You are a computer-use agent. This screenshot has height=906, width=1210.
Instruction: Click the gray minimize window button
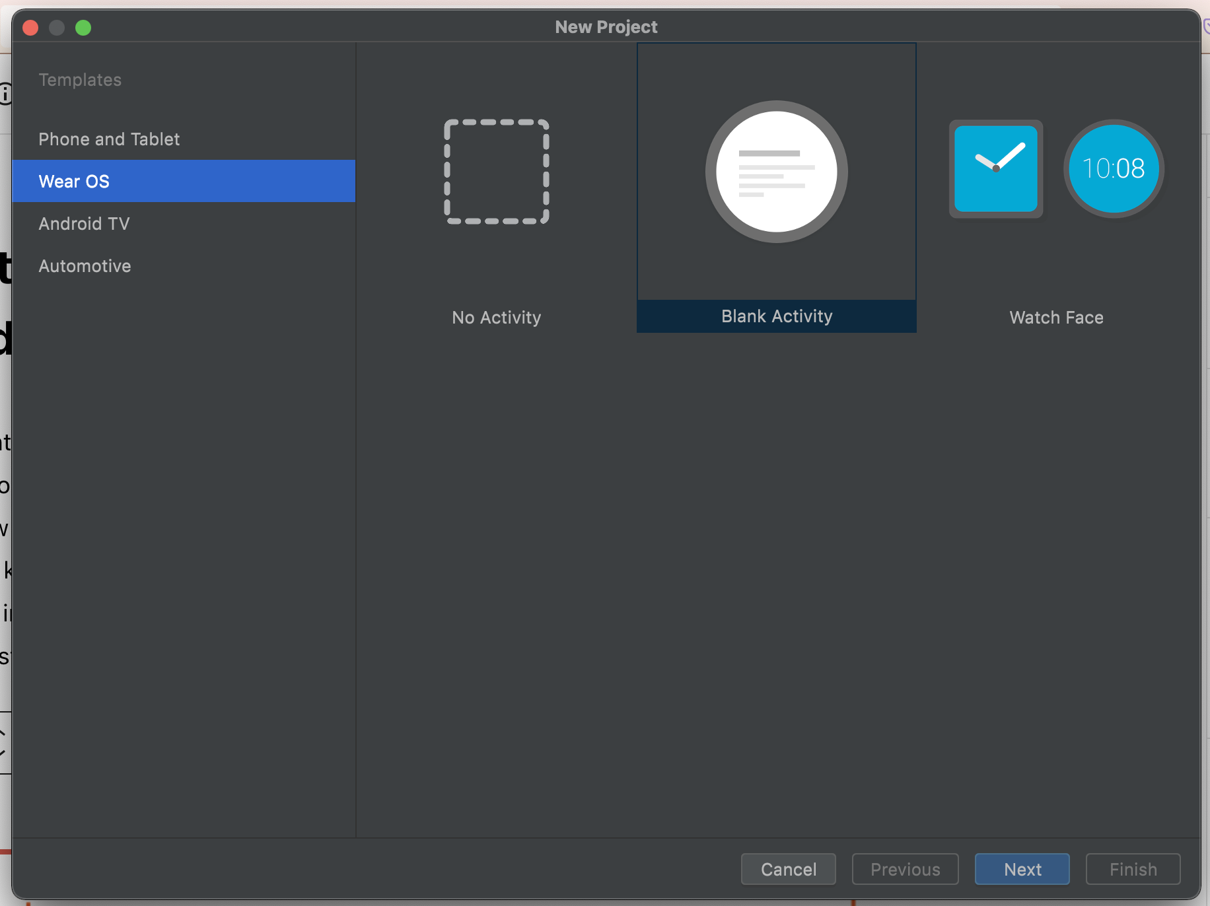click(x=57, y=28)
